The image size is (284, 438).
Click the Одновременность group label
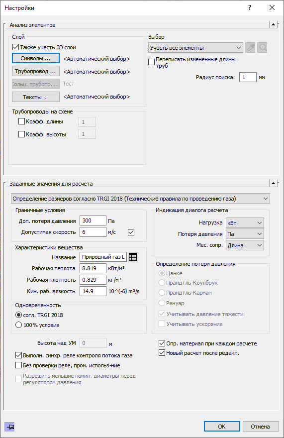(38, 305)
